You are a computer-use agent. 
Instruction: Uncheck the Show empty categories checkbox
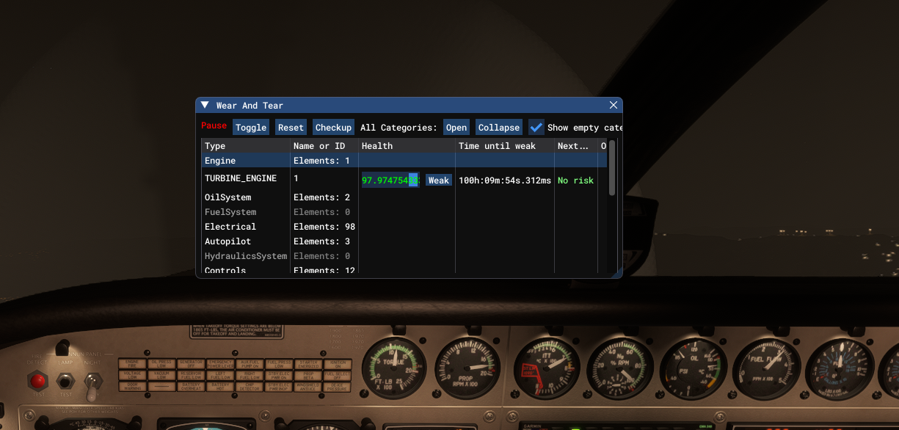pos(536,127)
